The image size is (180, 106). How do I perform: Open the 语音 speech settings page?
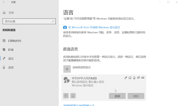11,67
